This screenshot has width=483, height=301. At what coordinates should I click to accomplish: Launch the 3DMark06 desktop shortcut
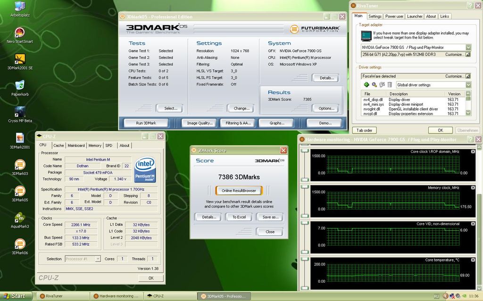coord(20,246)
